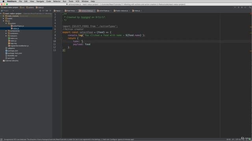Expand the node_modules folder
Image resolution: width=252 pixels, height=141 pixels.
(4, 16)
